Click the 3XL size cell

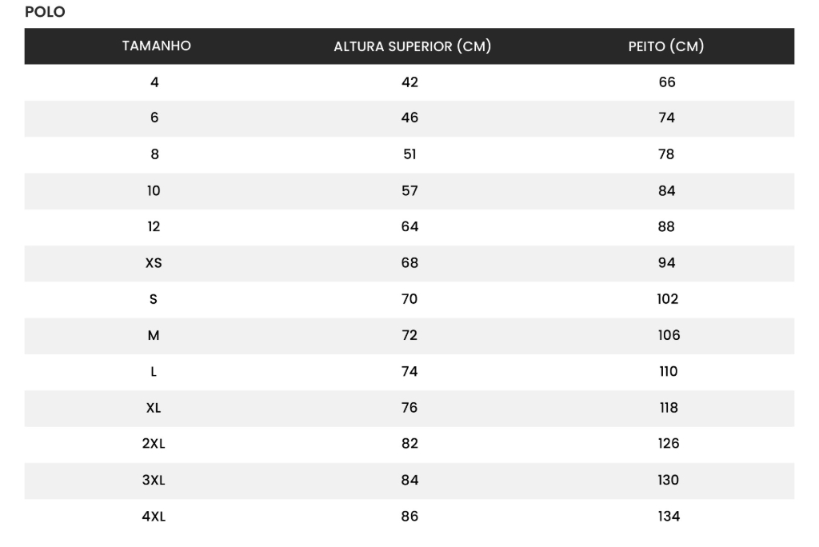pos(154,481)
